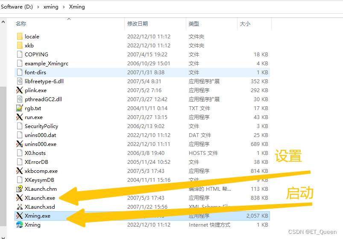343x239 pixels.
Task: Select the file name rgb.txt
Action: 33,108
